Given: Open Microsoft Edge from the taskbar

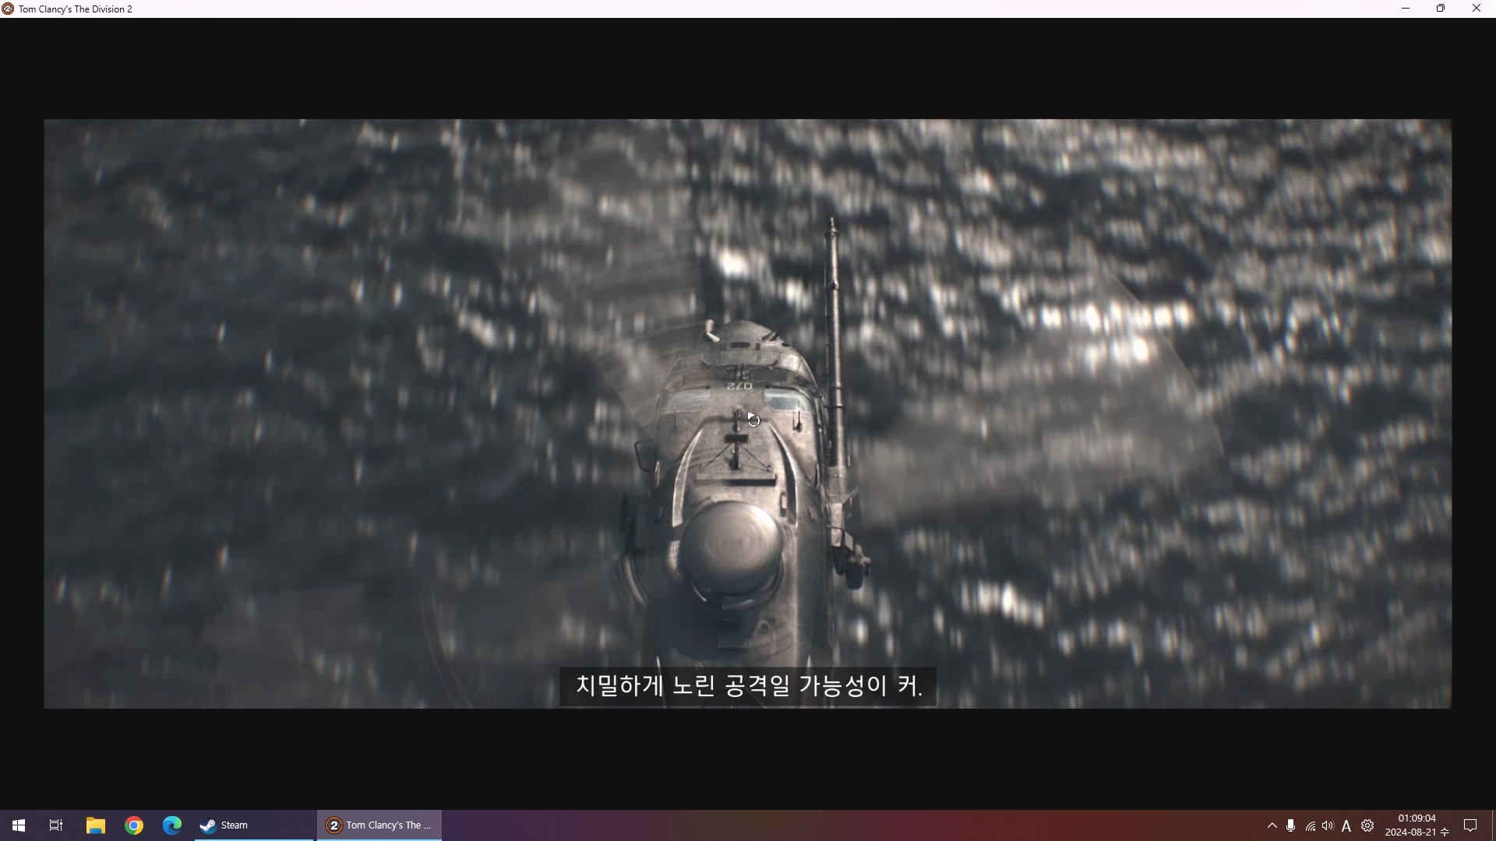Looking at the screenshot, I should (x=172, y=825).
